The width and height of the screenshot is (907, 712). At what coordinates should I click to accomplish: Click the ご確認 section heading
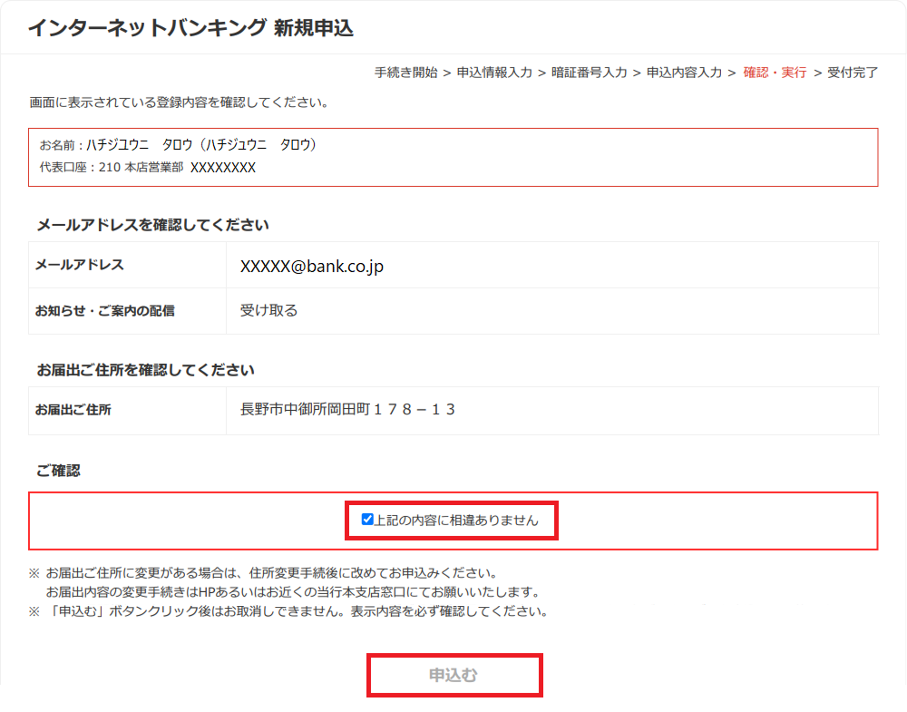58,471
